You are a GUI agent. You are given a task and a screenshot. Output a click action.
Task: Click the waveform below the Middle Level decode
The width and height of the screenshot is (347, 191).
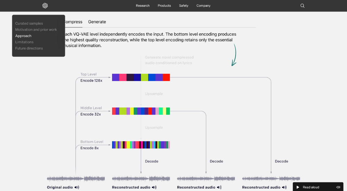[x=206, y=178]
